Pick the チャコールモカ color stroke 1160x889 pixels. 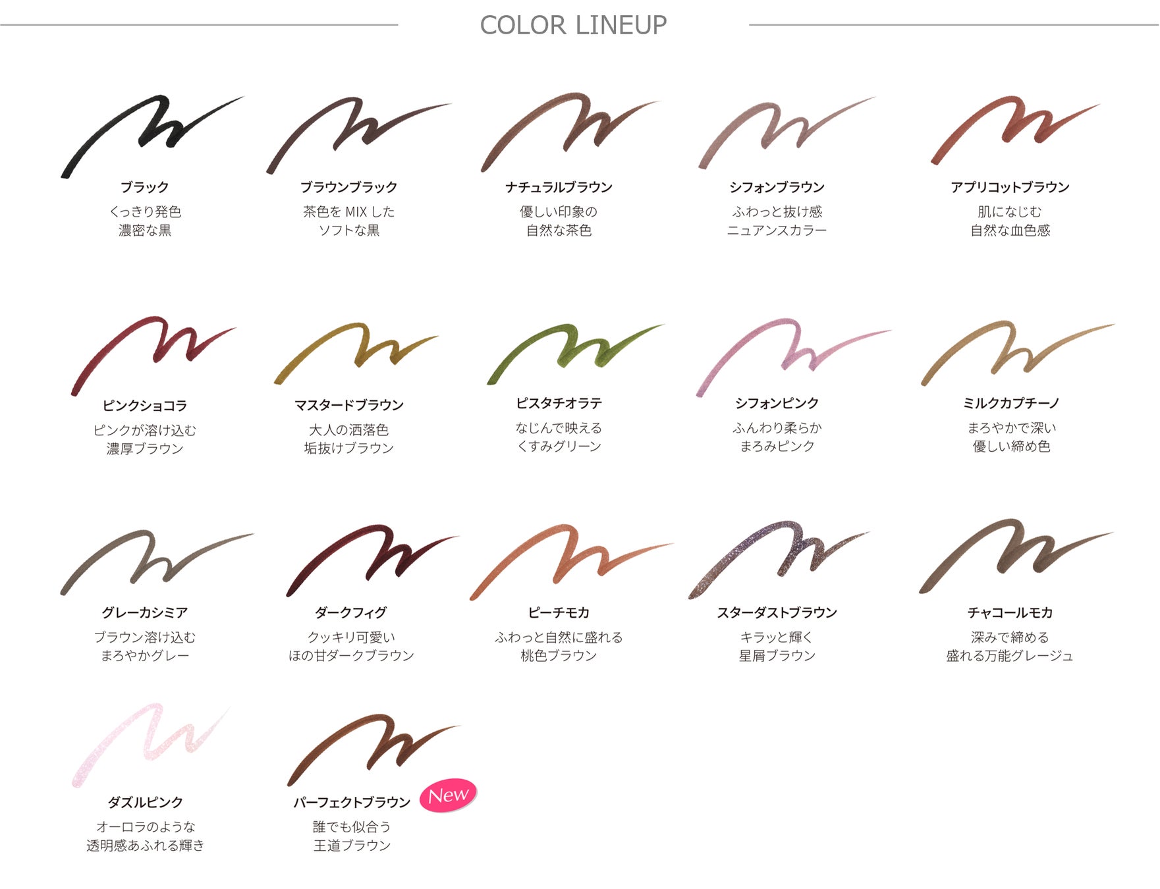point(1015,556)
